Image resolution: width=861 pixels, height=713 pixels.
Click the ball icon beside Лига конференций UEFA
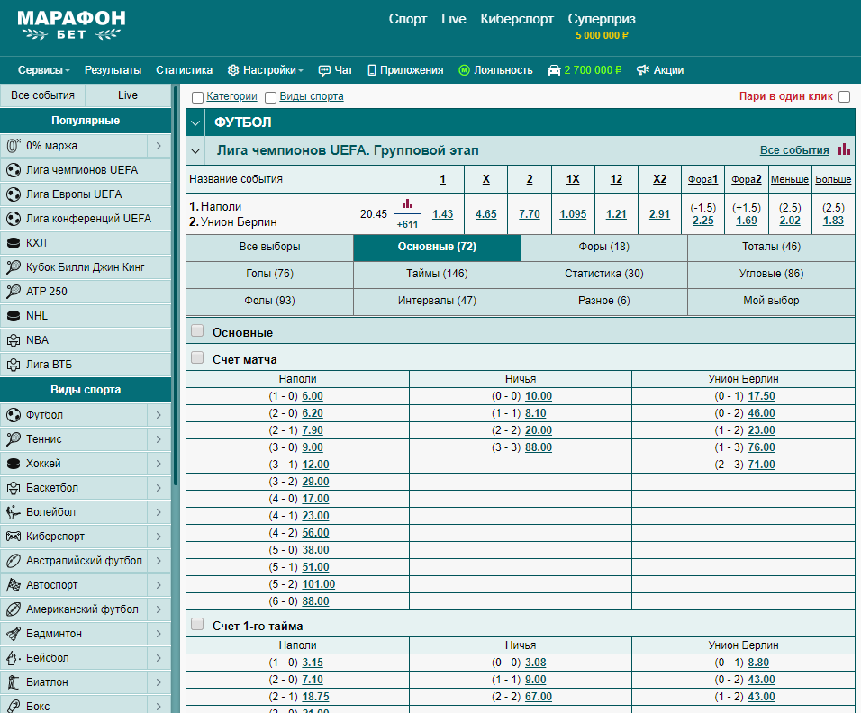(x=14, y=219)
